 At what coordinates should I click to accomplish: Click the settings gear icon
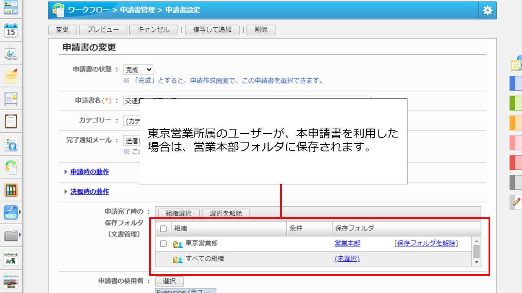click(x=487, y=11)
